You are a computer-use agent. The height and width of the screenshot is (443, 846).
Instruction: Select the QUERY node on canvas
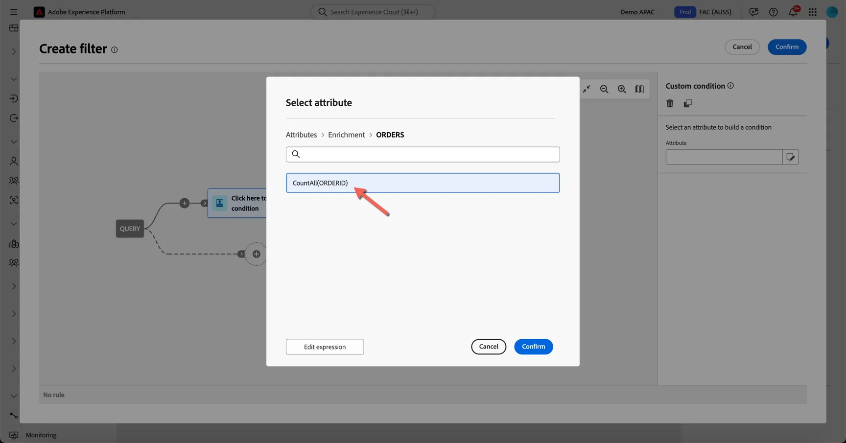[x=130, y=229]
